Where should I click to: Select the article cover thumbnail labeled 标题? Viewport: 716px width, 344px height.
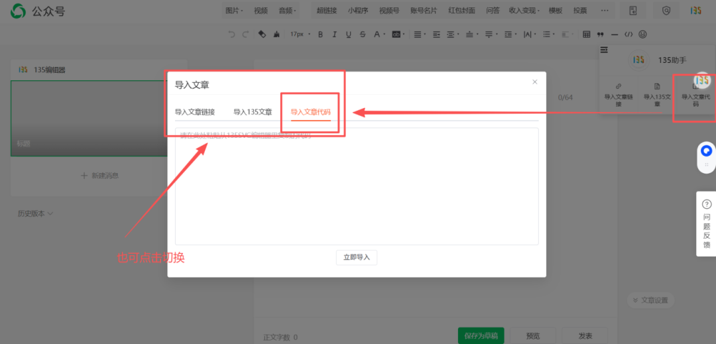(x=88, y=118)
